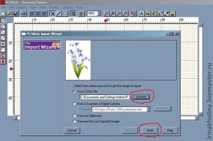Open the Borders menu

(x=54, y=7)
